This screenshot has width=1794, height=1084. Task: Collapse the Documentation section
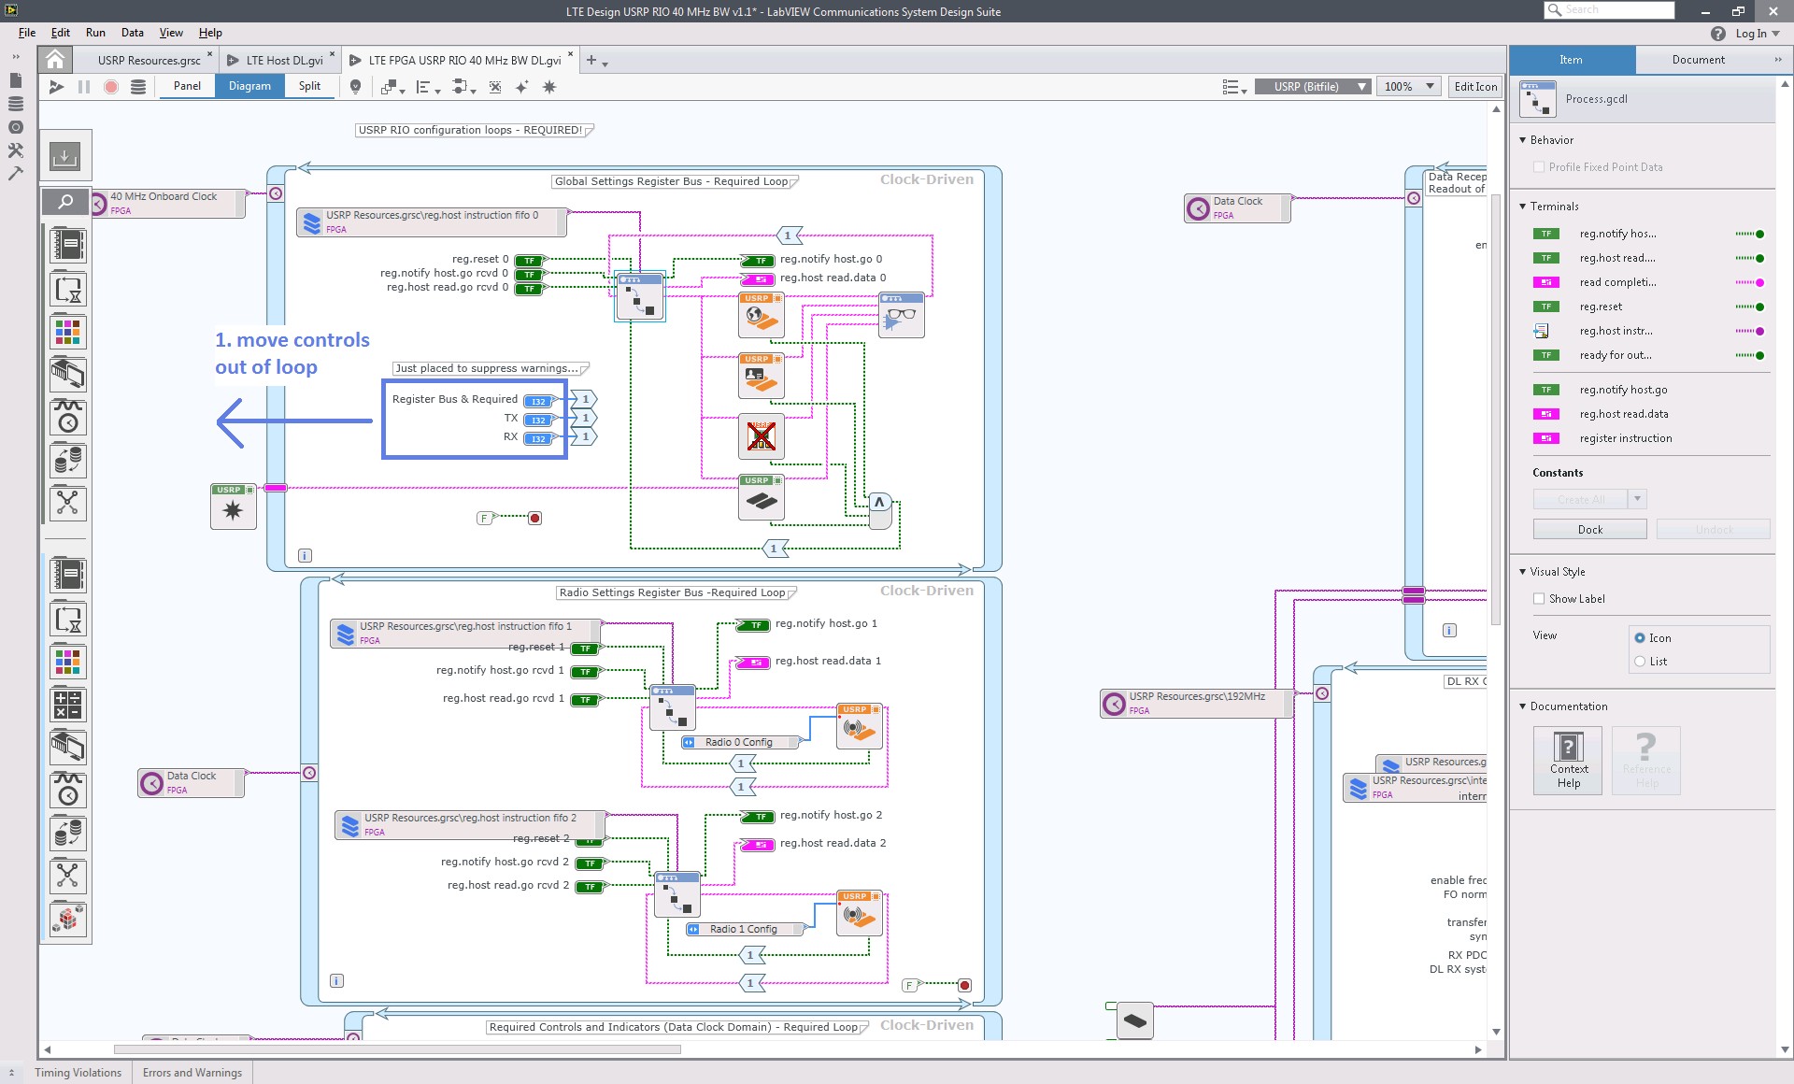tap(1523, 706)
